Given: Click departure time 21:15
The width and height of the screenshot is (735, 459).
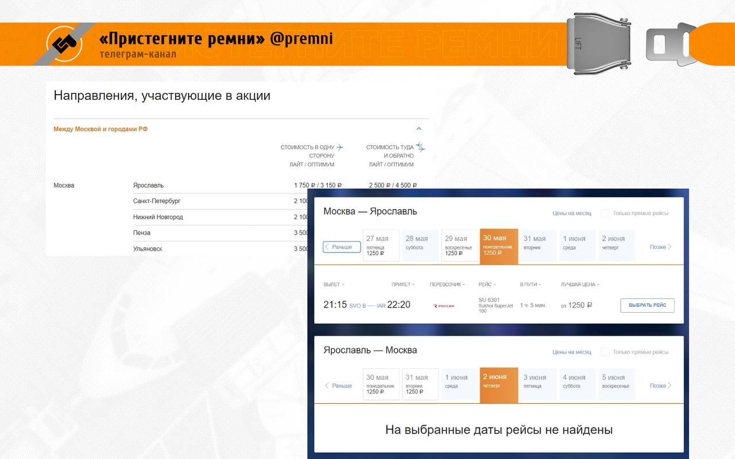Looking at the screenshot, I should click(x=335, y=305).
